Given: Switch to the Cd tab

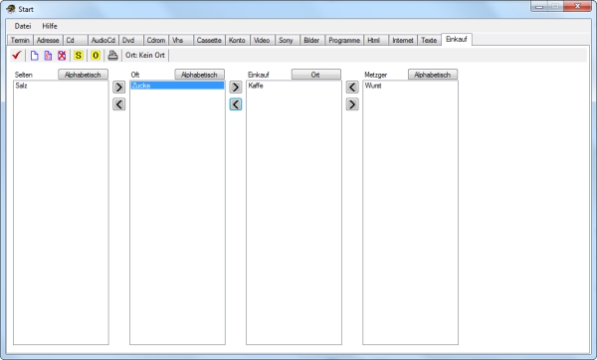Looking at the screenshot, I should (x=76, y=40).
